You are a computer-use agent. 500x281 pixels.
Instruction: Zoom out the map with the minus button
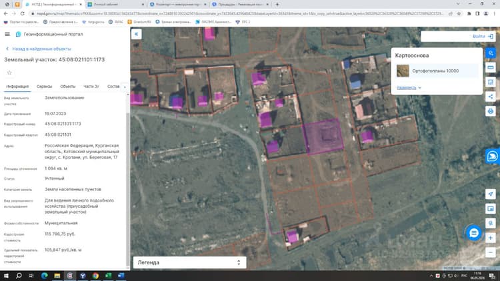coord(491,252)
